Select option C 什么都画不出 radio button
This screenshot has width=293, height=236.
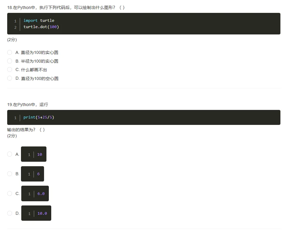(x=10, y=70)
